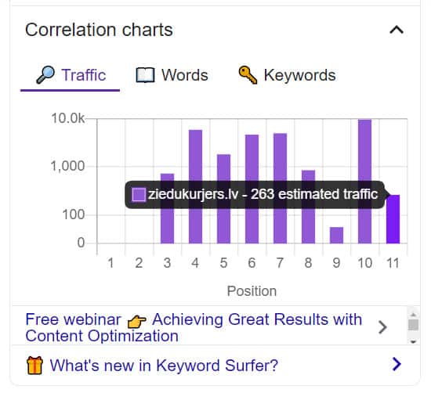
Task: Expand What's new in Keyword Surfer chevron
Action: 397,364
